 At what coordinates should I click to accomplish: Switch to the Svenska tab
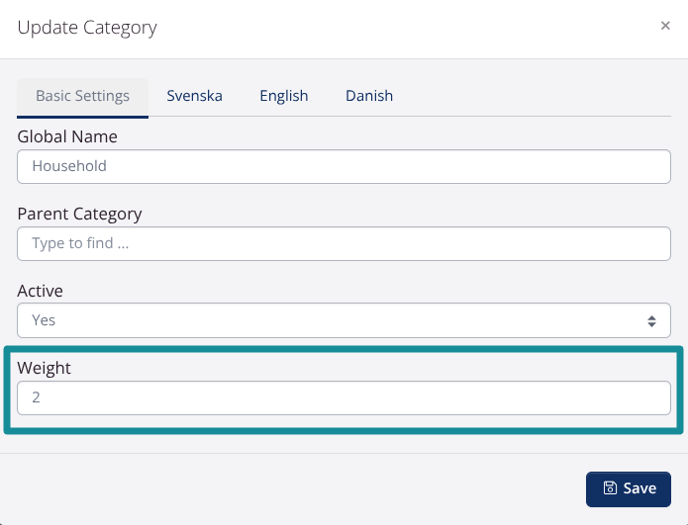click(x=194, y=96)
